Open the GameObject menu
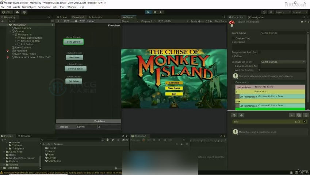 [x=29, y=7]
